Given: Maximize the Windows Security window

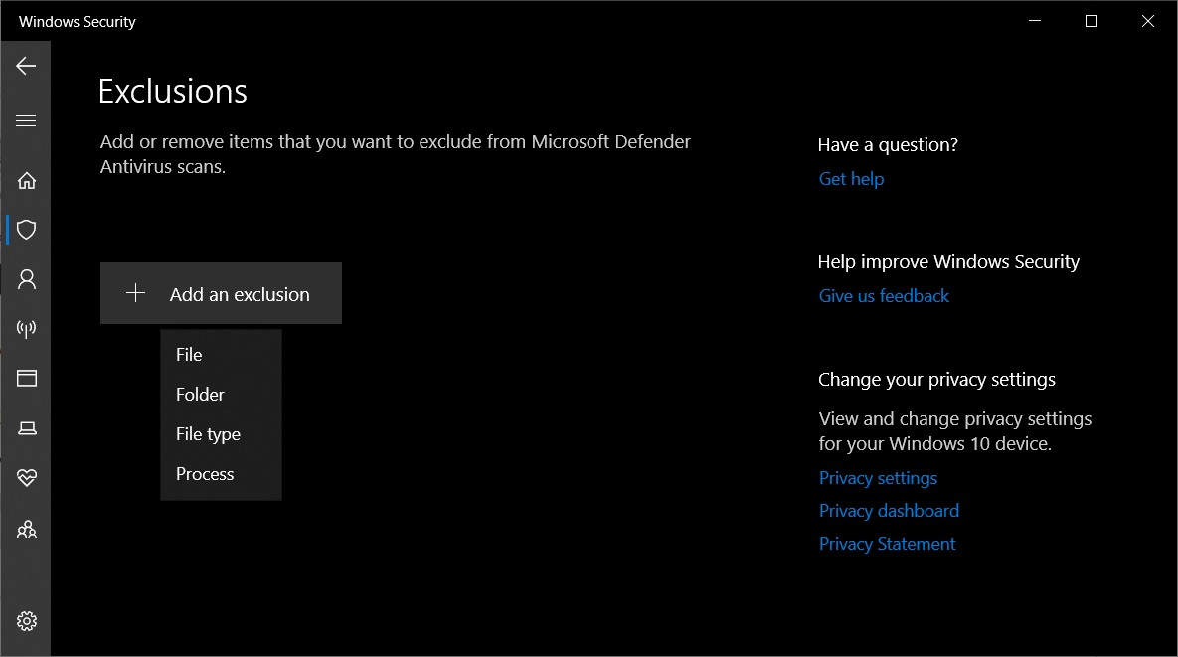Looking at the screenshot, I should 1092,21.
